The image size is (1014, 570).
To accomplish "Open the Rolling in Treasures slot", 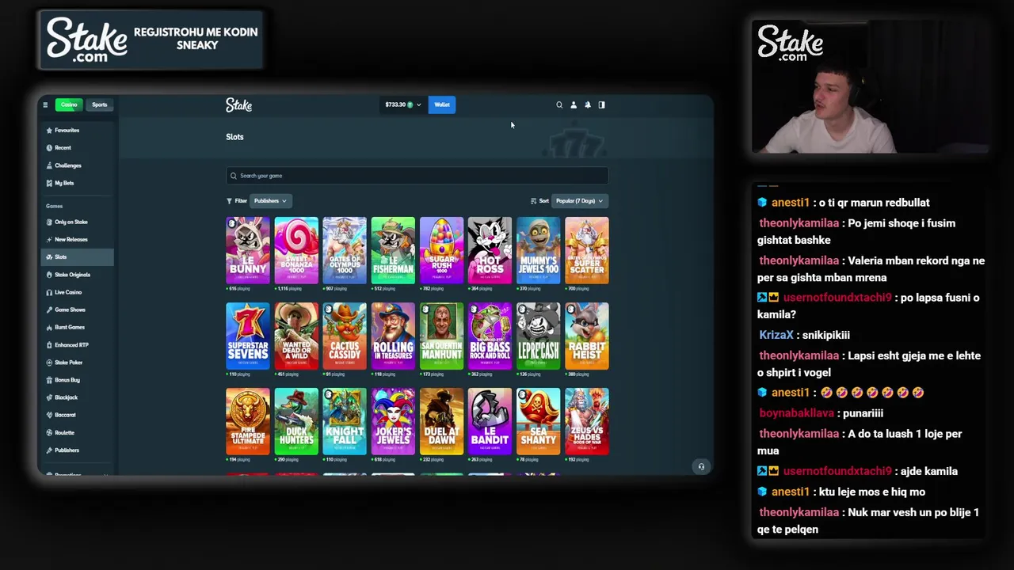I will click(x=393, y=336).
